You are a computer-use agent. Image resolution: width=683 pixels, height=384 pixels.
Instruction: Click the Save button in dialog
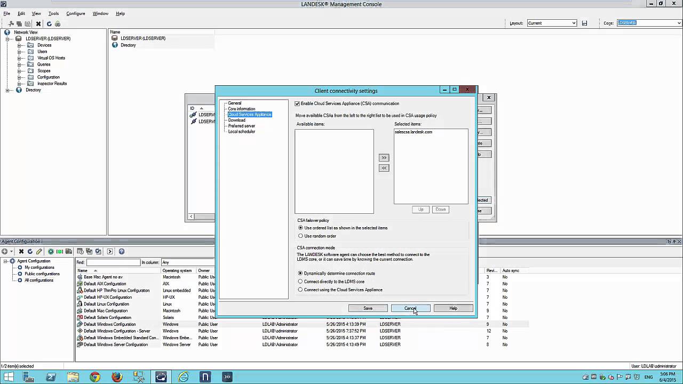coord(368,308)
